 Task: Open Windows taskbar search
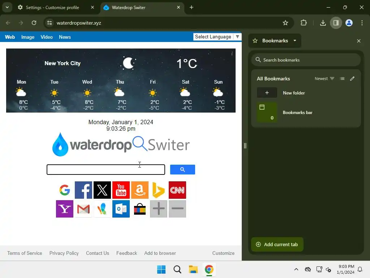(x=177, y=269)
